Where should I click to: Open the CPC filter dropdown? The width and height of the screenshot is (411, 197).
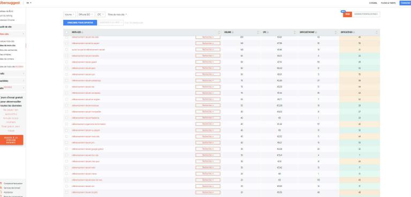pyautogui.click(x=101, y=14)
